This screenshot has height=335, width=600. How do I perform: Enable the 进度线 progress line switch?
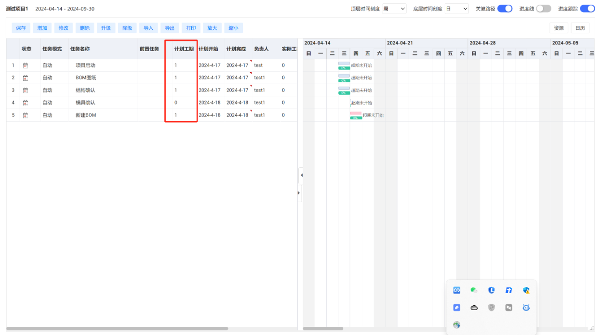[x=543, y=9]
